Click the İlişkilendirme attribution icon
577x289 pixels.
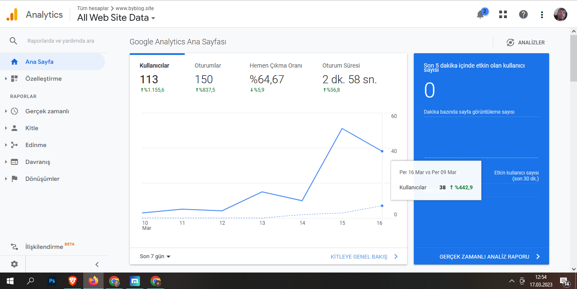click(14, 247)
